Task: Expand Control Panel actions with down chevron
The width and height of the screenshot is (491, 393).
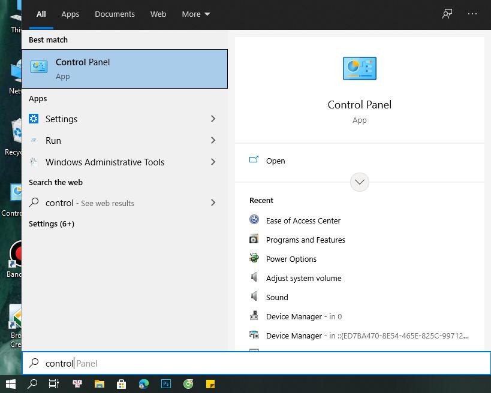Action: (359, 182)
